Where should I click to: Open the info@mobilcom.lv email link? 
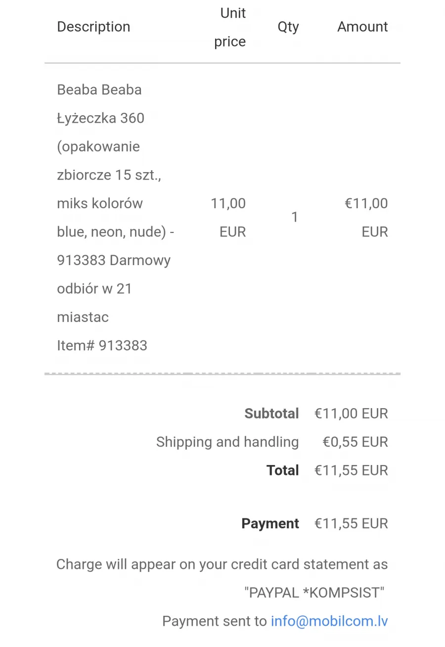click(x=329, y=621)
